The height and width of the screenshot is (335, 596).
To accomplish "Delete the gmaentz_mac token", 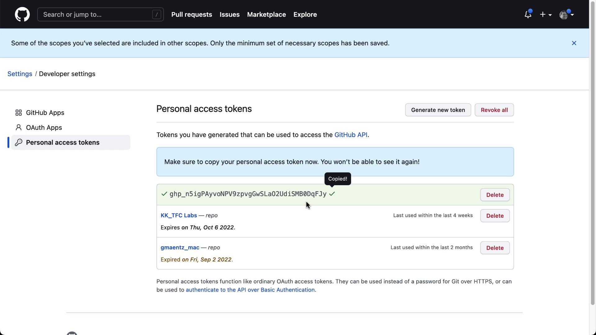I will coord(494,248).
